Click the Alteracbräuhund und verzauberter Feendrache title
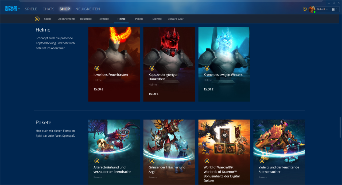Viewport: 342px width, 185px height. (112, 170)
